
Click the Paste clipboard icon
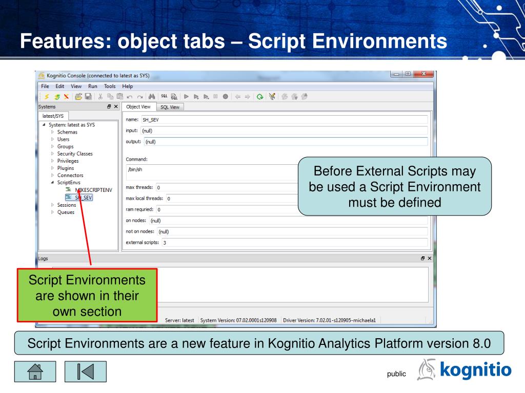[x=120, y=97]
